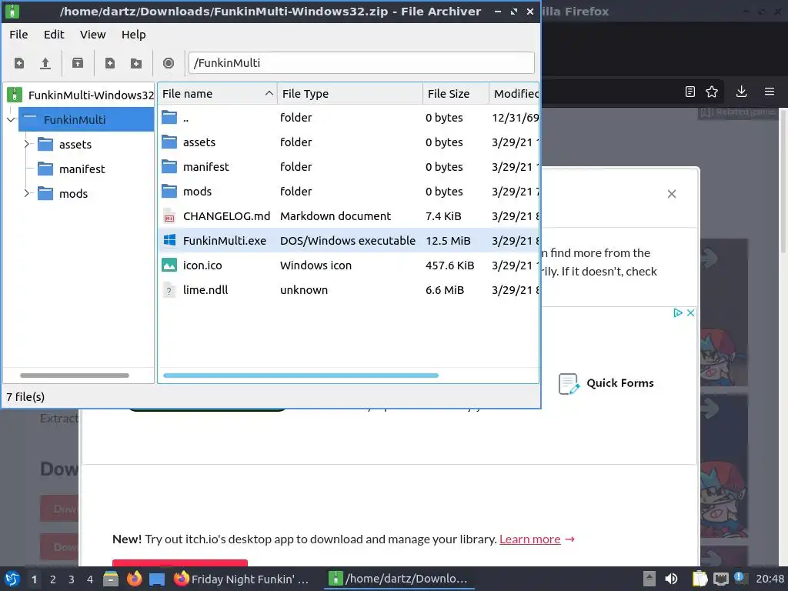Click Firefox reader view icon

click(690, 92)
